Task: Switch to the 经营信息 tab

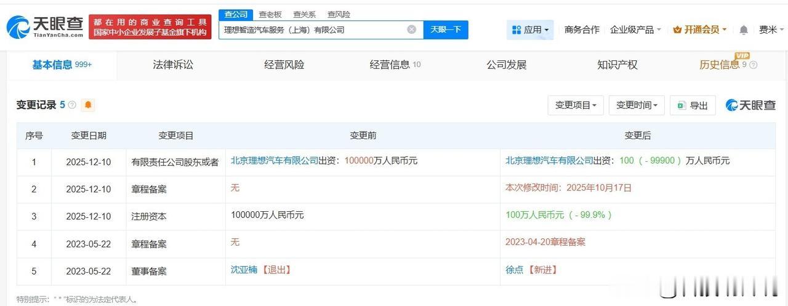Action: point(395,65)
